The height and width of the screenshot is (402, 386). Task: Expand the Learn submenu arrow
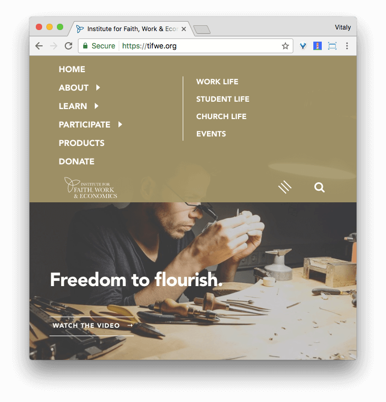pos(96,106)
